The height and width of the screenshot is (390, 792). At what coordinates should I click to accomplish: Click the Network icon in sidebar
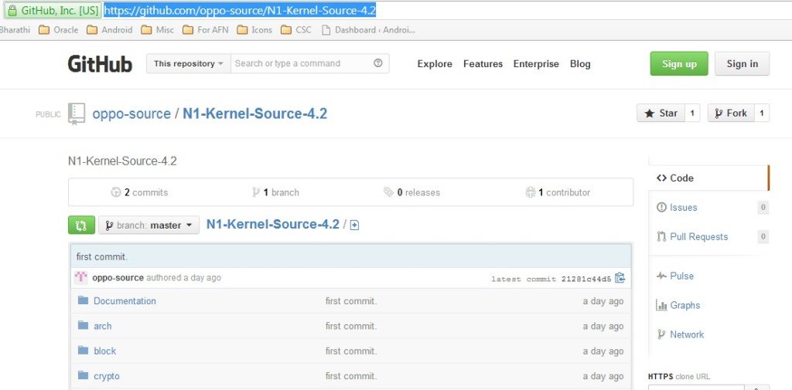[661, 334]
